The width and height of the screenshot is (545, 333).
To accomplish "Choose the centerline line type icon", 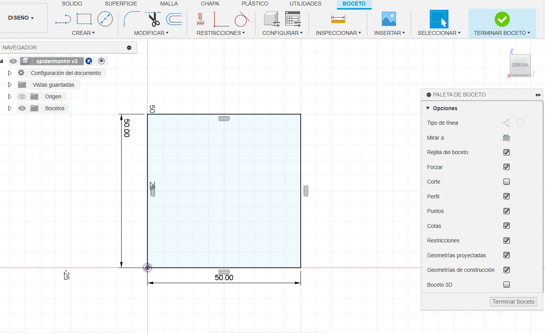I will click(x=520, y=123).
